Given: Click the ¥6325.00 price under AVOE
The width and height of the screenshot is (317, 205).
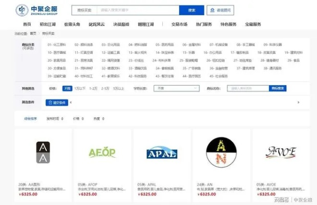Looking at the screenshot, I should coord(266,194).
